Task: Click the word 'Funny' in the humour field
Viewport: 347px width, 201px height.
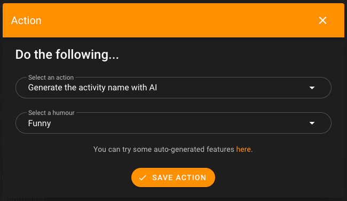Action: coord(40,123)
